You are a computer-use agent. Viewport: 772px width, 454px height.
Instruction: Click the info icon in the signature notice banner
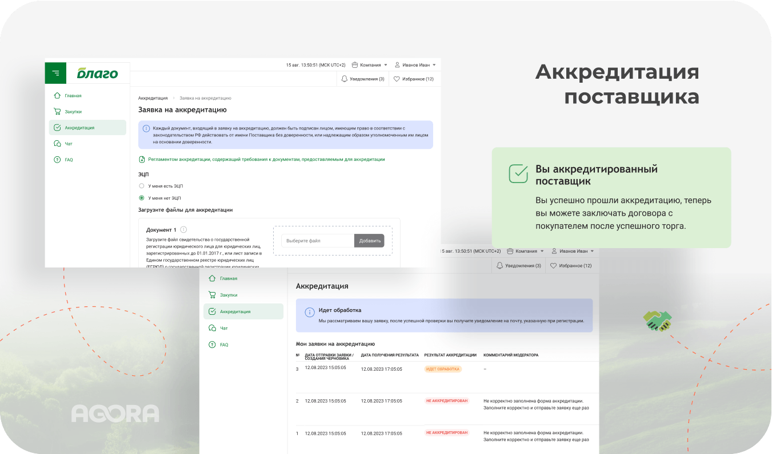pyautogui.click(x=146, y=128)
